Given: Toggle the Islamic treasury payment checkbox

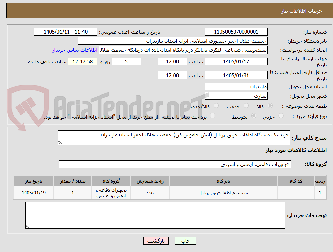Looking at the screenshot, I should click(x=212, y=116).
